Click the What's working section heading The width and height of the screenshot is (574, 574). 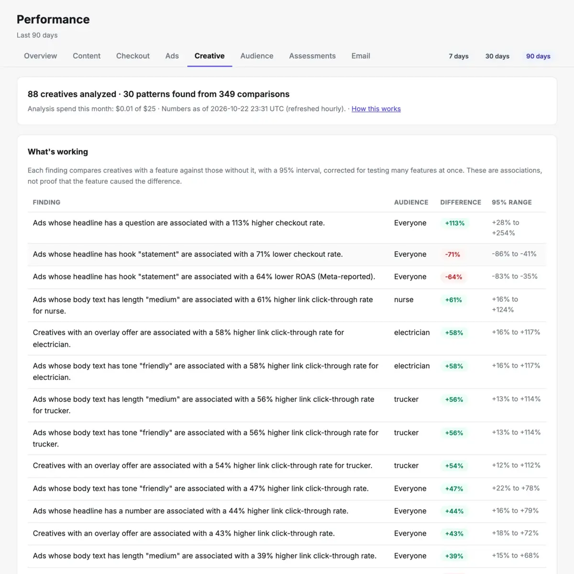[x=58, y=152]
